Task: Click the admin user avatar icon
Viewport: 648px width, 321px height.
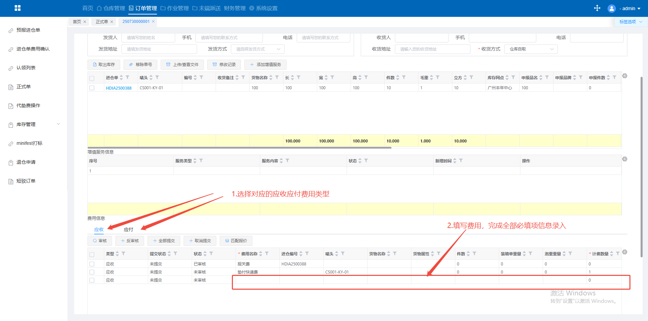Action: click(611, 8)
